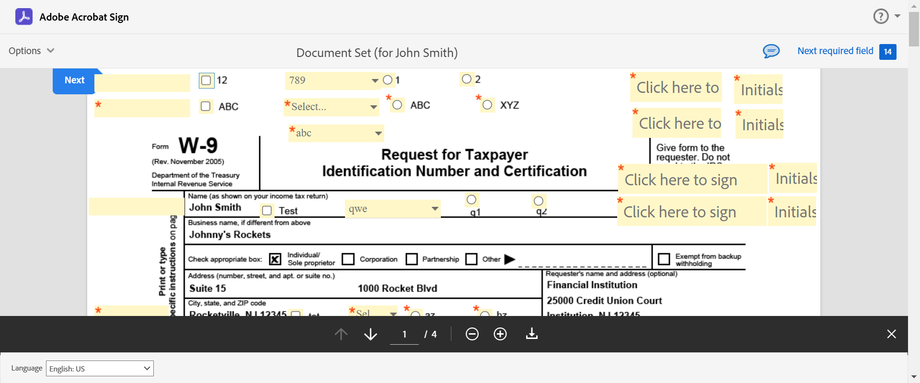Image resolution: width=920 pixels, height=383 pixels.
Task: Open the 789 dropdown
Action: tap(333, 80)
